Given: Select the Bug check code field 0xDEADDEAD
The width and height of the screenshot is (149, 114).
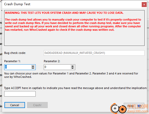Looking at the screenshot, I should [x=94, y=53].
